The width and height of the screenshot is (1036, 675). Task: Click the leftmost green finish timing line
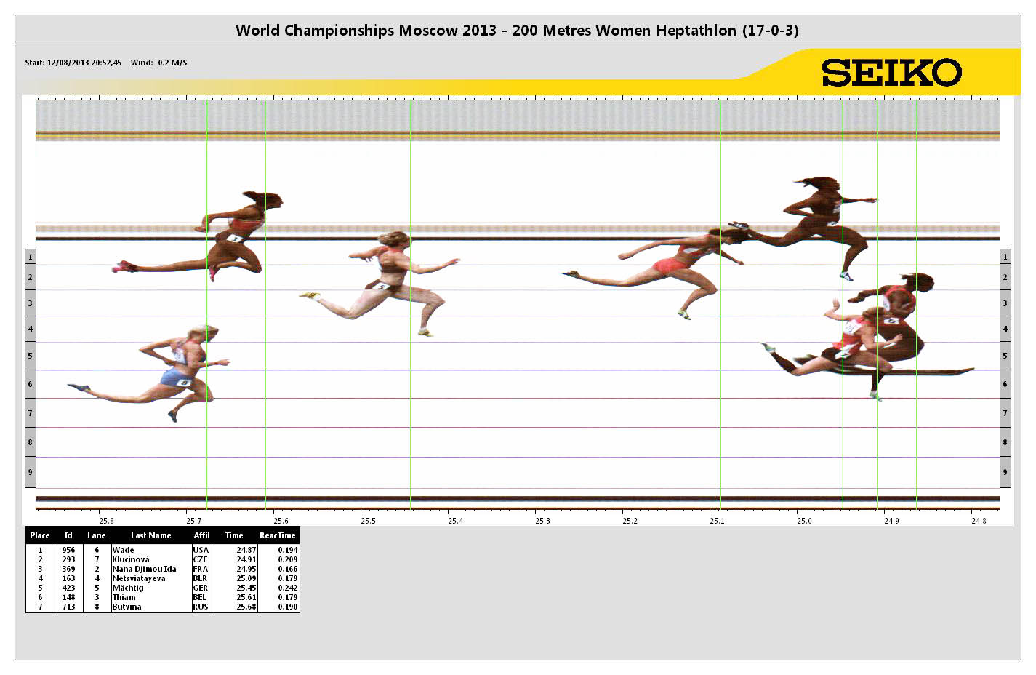pyautogui.click(x=207, y=305)
